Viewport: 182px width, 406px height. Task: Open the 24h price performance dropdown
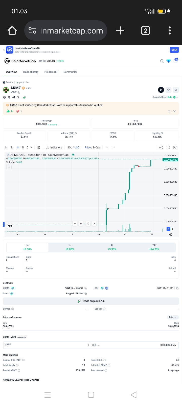(x=173, y=317)
